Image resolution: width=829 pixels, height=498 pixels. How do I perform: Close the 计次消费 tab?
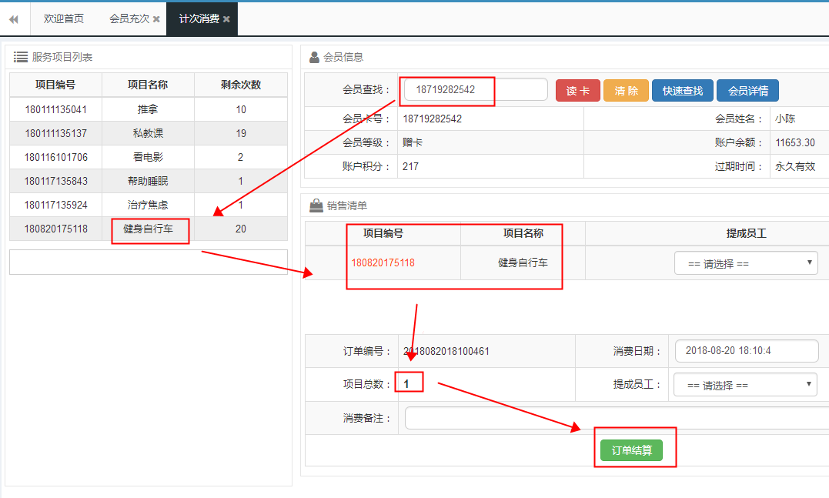coord(226,19)
